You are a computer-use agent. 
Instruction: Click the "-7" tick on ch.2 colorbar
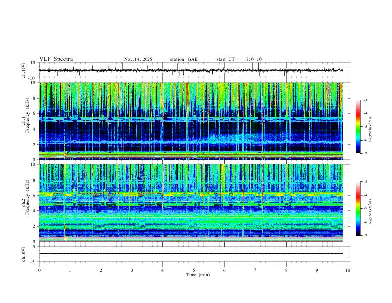point(365,236)
